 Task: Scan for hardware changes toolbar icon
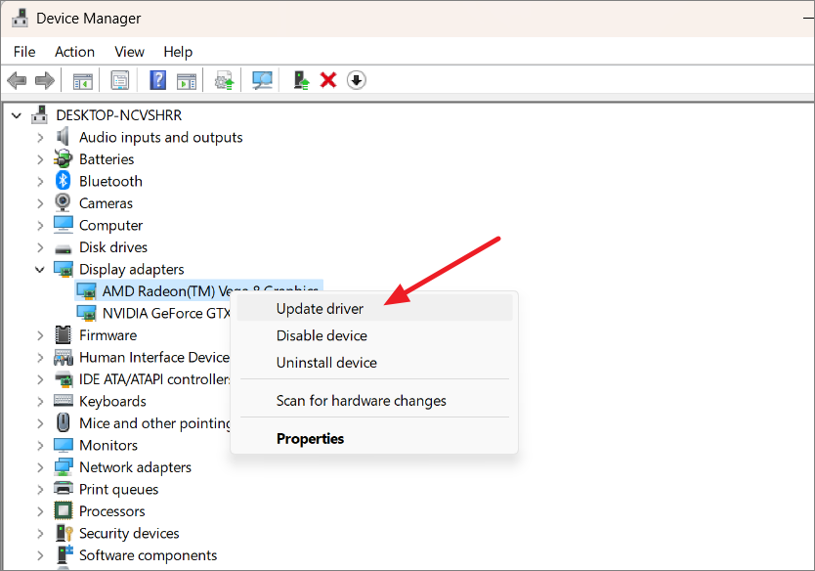(262, 80)
